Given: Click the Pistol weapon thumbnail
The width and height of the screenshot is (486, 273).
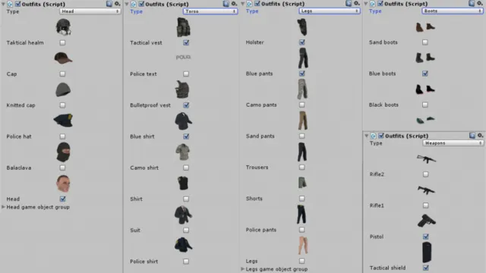Looking at the screenshot, I should pos(426,221).
